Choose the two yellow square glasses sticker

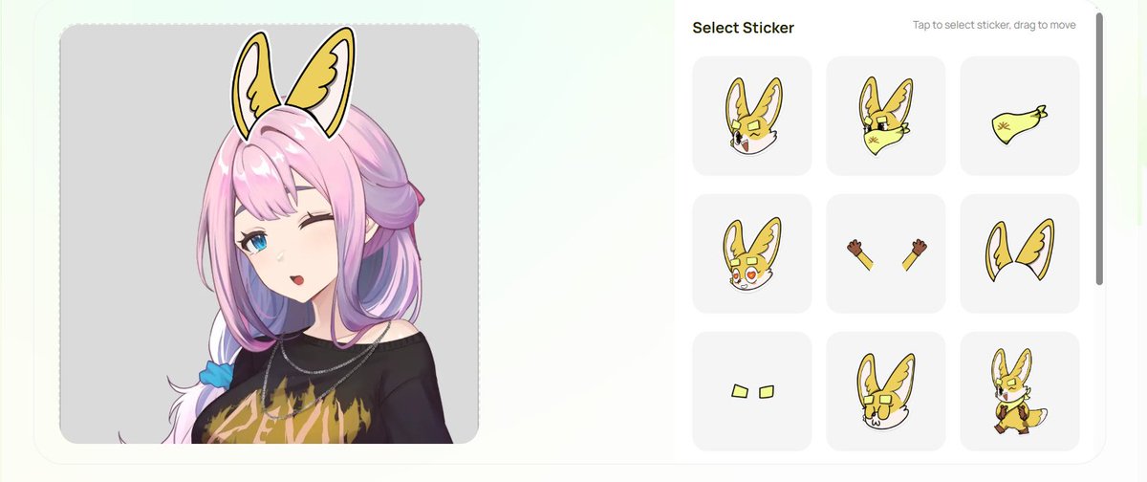coord(752,391)
